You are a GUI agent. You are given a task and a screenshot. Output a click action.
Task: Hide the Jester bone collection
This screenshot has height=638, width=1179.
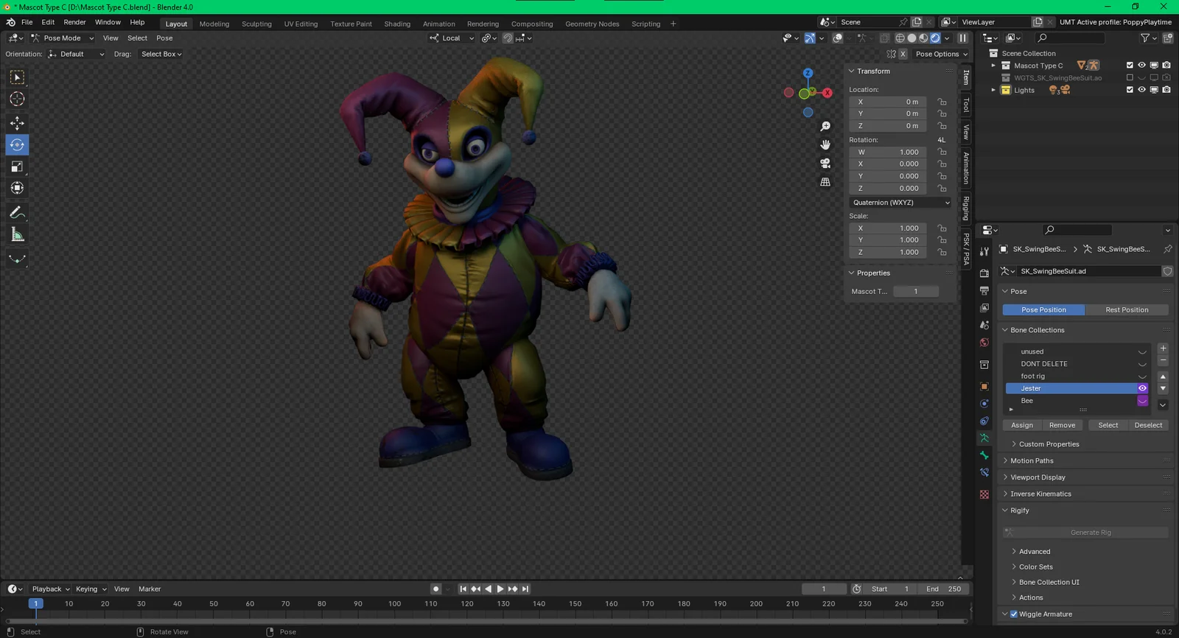pyautogui.click(x=1142, y=388)
